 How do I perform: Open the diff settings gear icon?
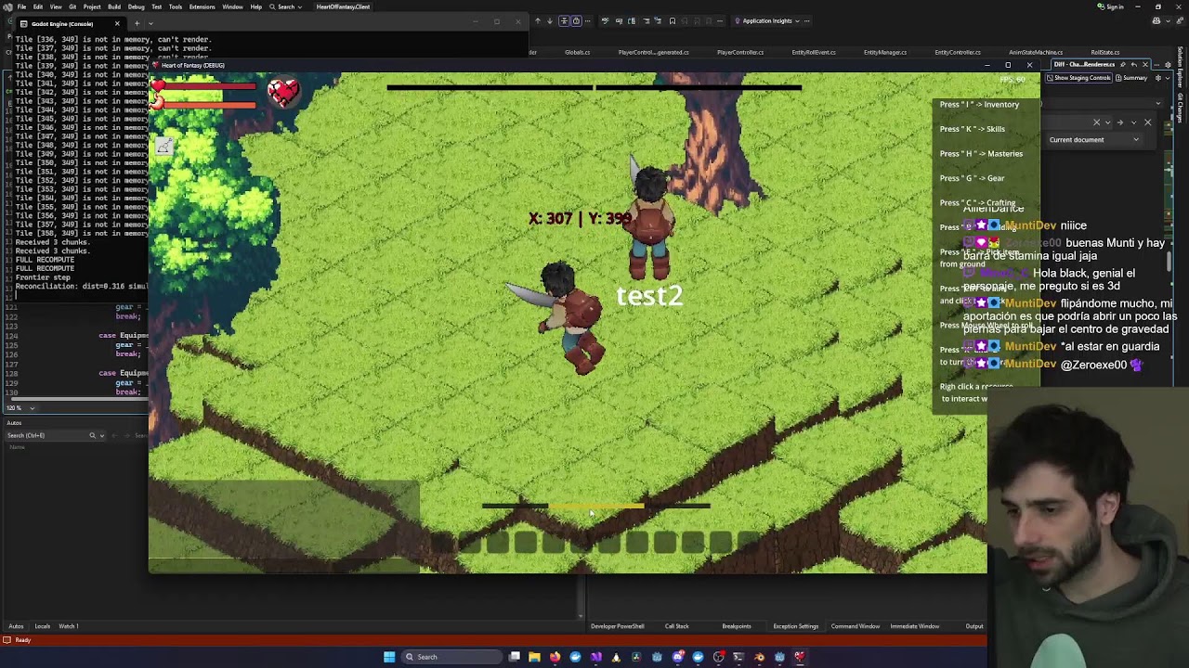1156,78
